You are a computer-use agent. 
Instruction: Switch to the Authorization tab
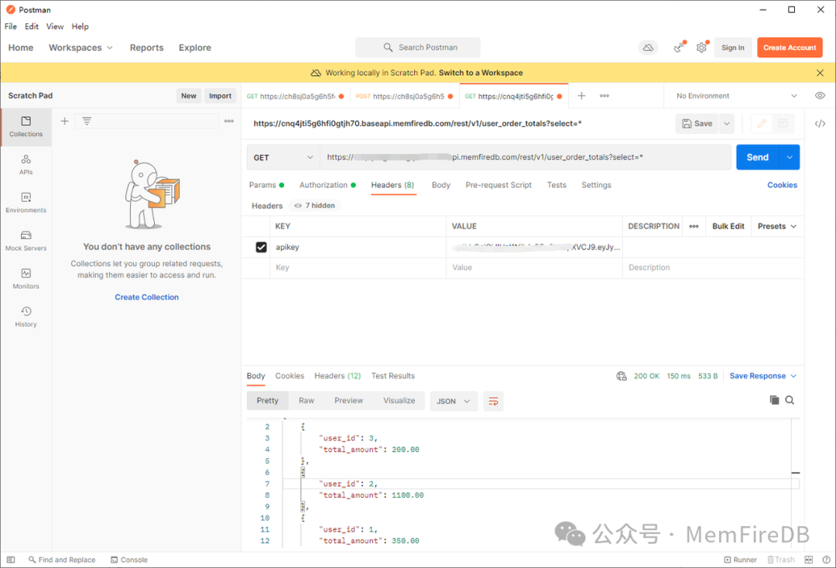327,185
